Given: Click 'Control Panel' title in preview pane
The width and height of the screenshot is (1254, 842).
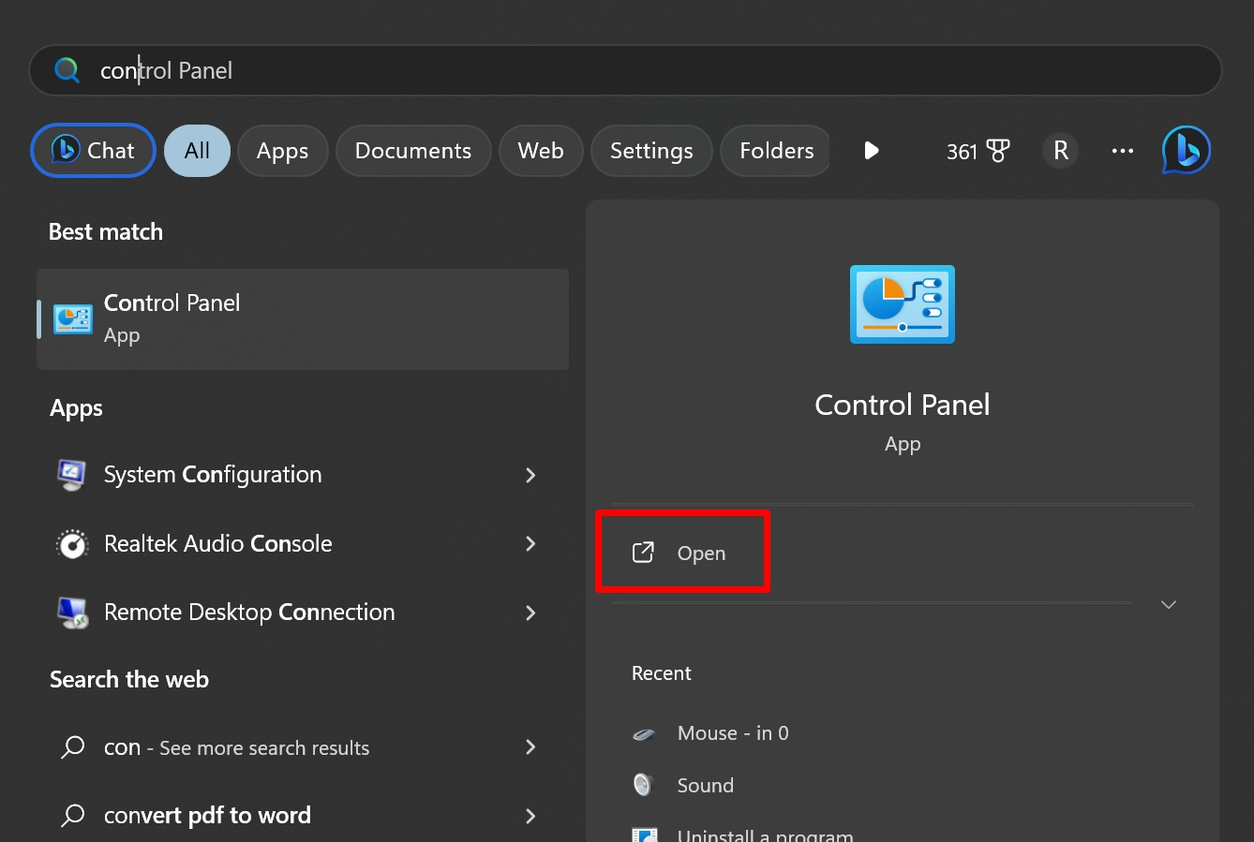Looking at the screenshot, I should [x=903, y=405].
